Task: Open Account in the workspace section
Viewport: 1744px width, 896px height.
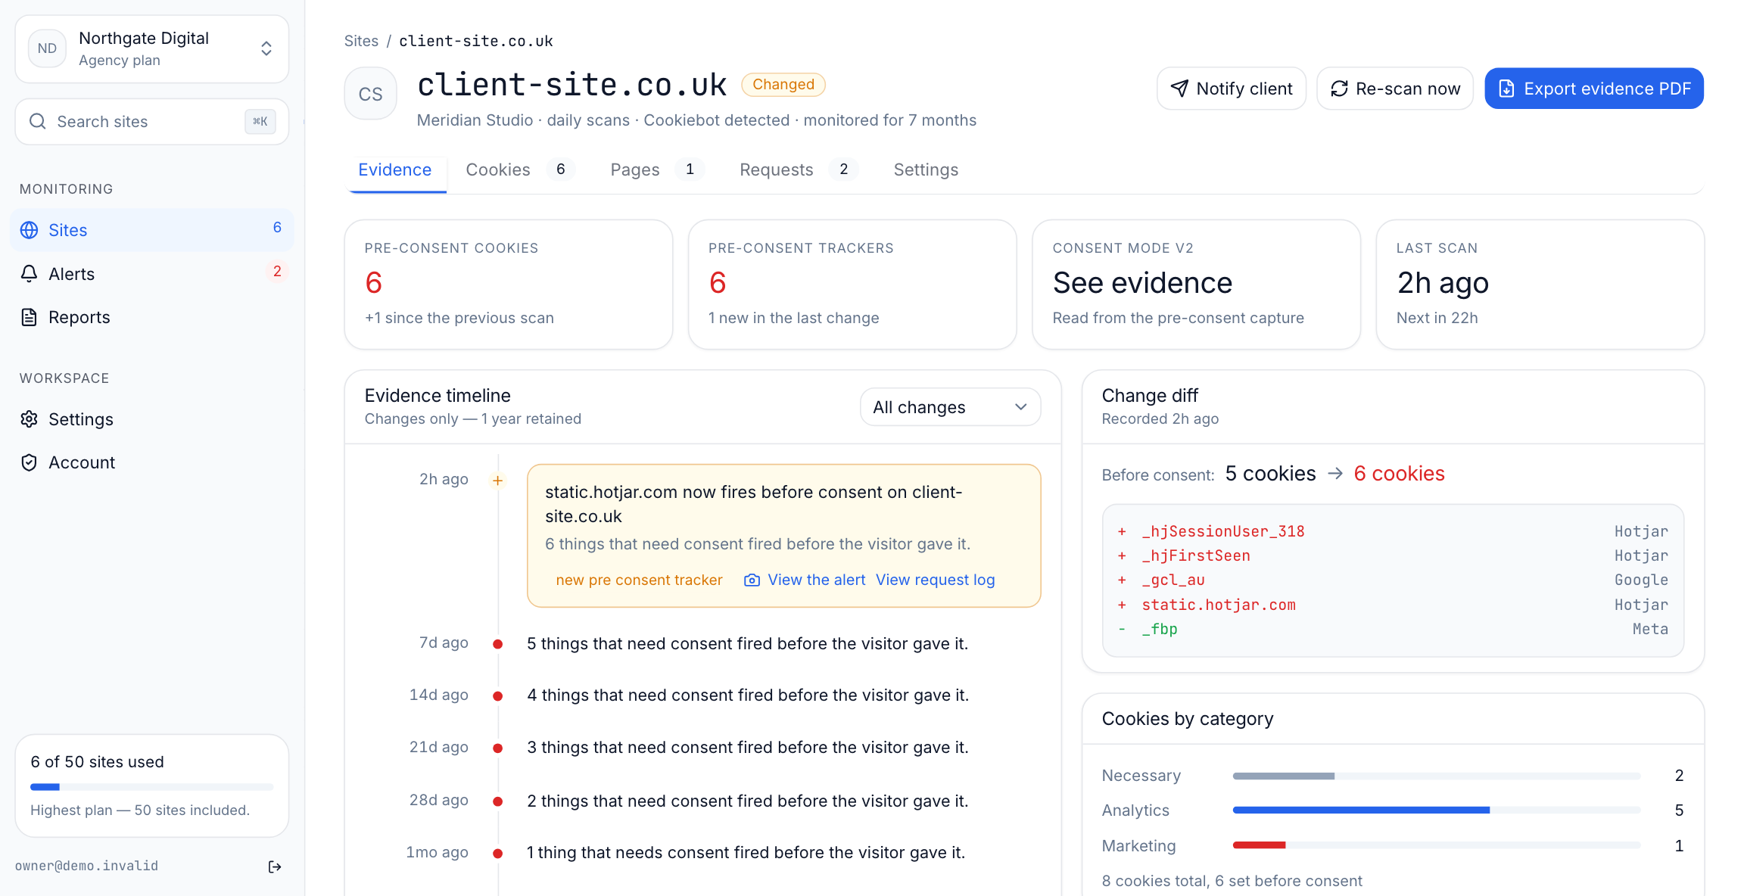Action: (152, 462)
